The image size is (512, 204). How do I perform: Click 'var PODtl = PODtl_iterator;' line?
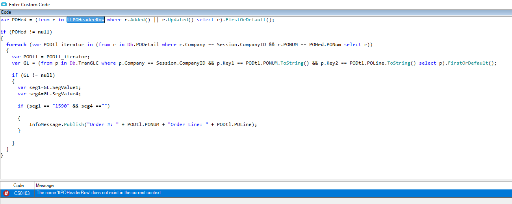click(51, 57)
